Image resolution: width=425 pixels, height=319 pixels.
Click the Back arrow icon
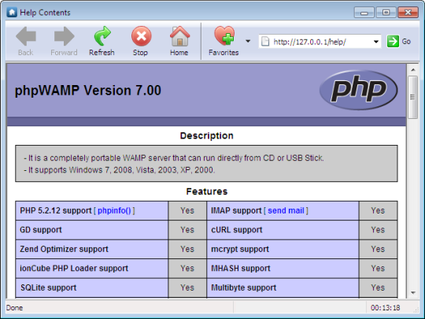click(x=26, y=36)
